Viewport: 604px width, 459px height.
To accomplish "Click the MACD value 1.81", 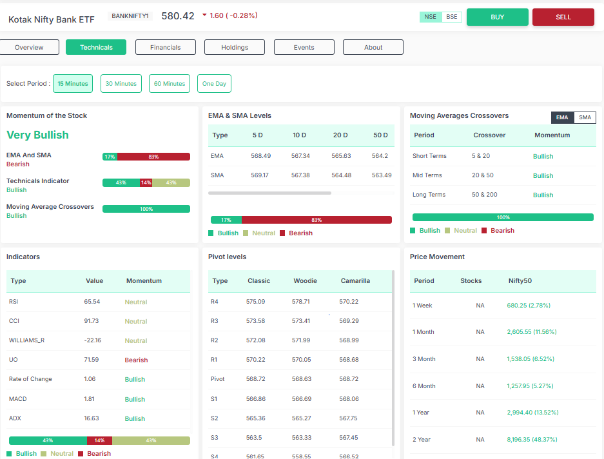I will 90,399.
